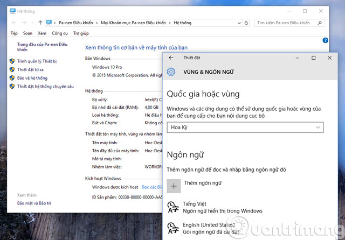This screenshot has width=345, height=240.
Task: Click the computer icon in the address bar
Action: pos(49,23)
